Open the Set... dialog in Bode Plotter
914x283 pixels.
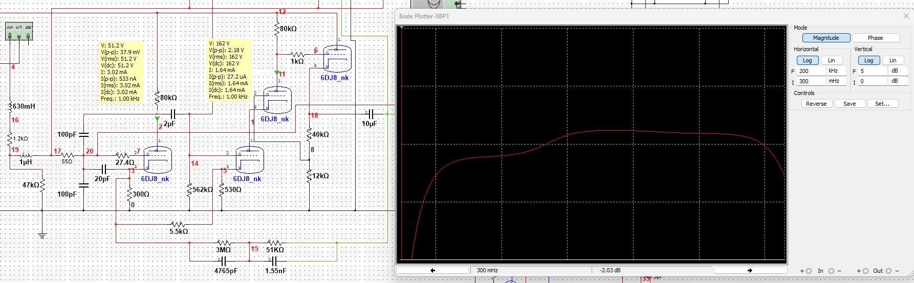[882, 104]
